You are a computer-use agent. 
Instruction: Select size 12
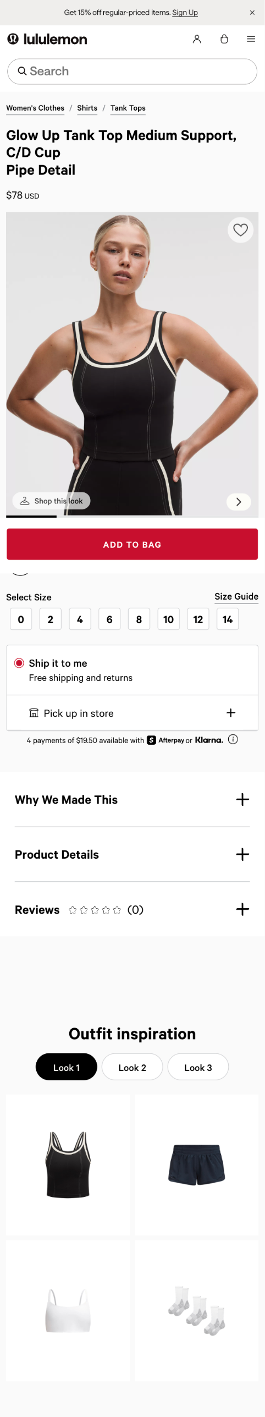198,619
